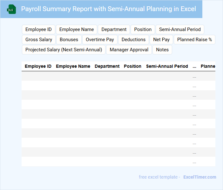
Task: Click the Manager Approval tag
Action: pyautogui.click(x=129, y=50)
